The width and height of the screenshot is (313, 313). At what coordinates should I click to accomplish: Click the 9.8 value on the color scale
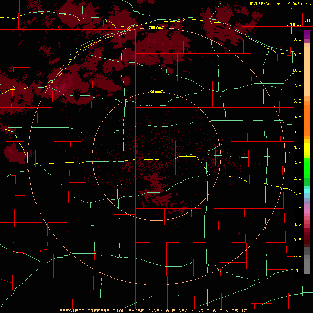tap(297, 39)
